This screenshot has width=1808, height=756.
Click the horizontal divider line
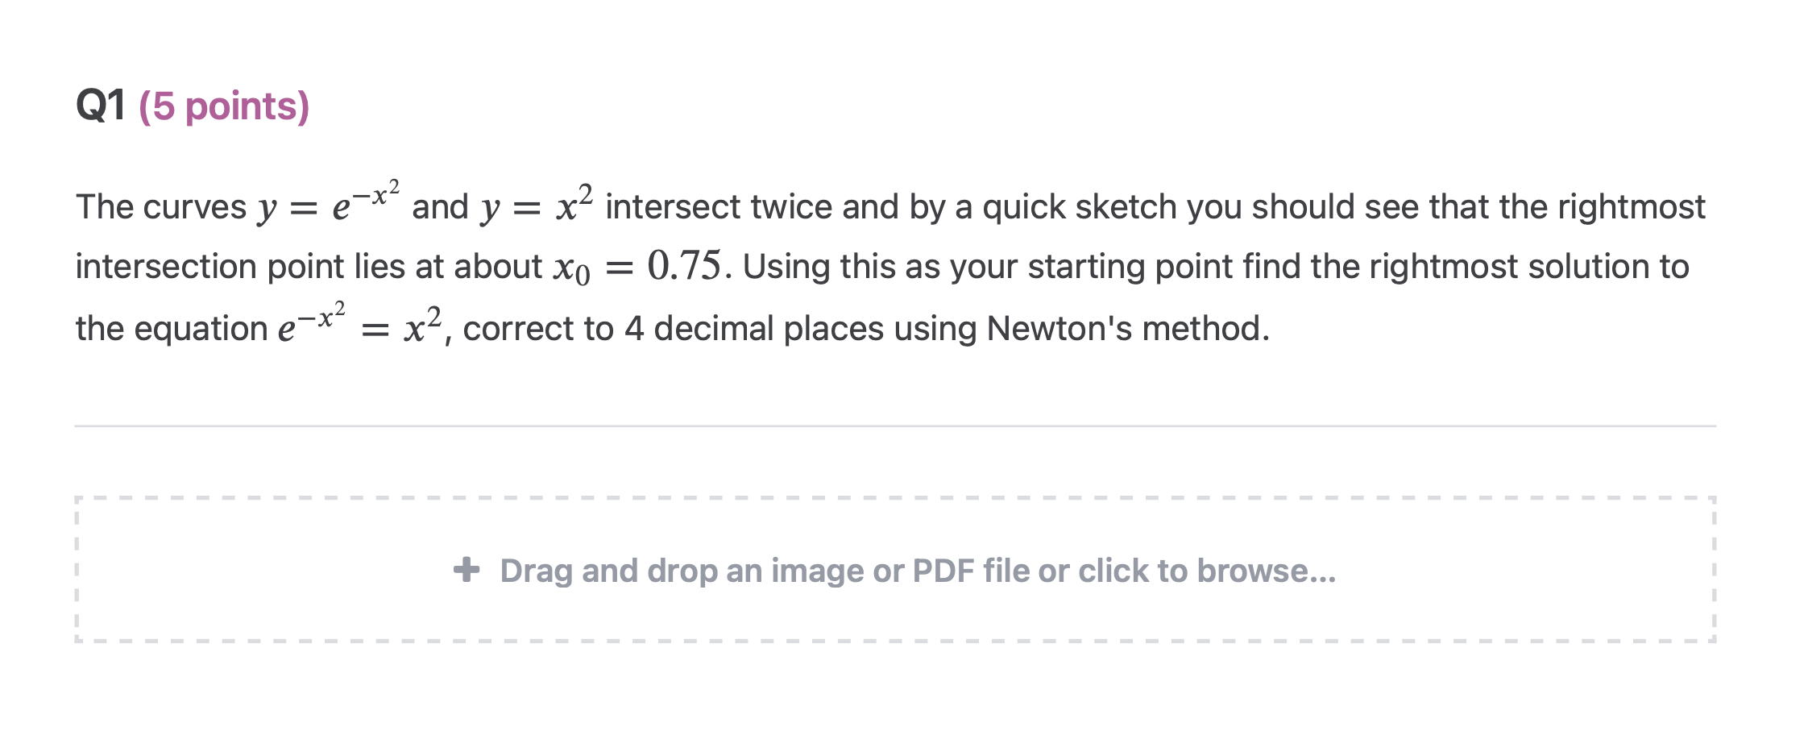[x=902, y=423]
